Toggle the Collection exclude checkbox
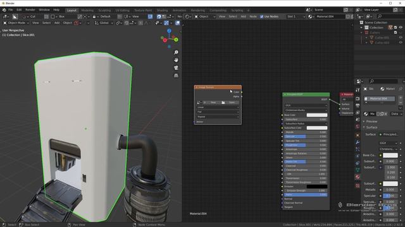405x227 pixels. click(x=396, y=28)
